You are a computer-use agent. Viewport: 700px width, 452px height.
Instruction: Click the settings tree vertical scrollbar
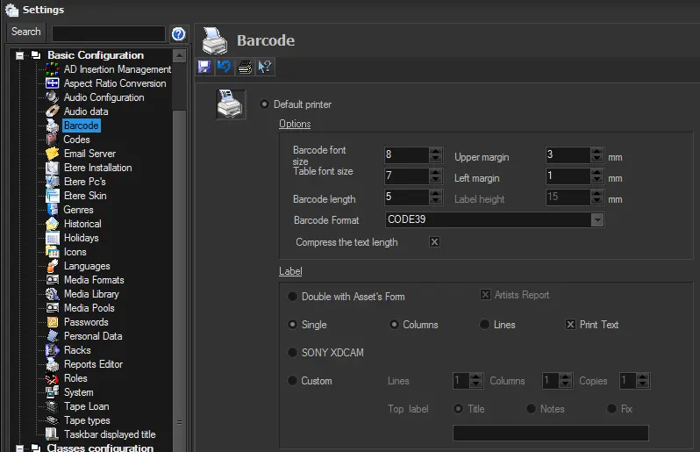coord(179,263)
